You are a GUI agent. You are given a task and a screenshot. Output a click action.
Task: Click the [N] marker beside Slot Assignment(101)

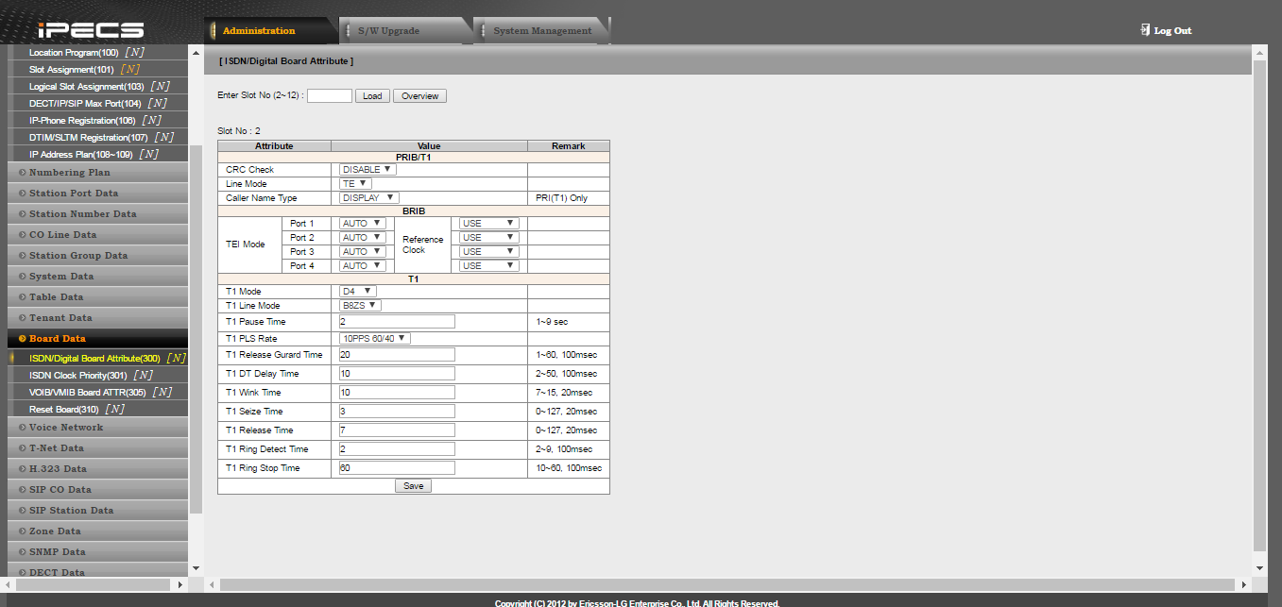[x=130, y=70]
